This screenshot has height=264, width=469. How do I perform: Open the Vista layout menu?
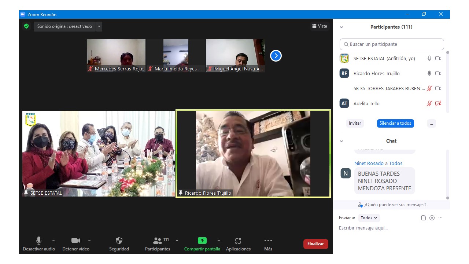coord(320,26)
